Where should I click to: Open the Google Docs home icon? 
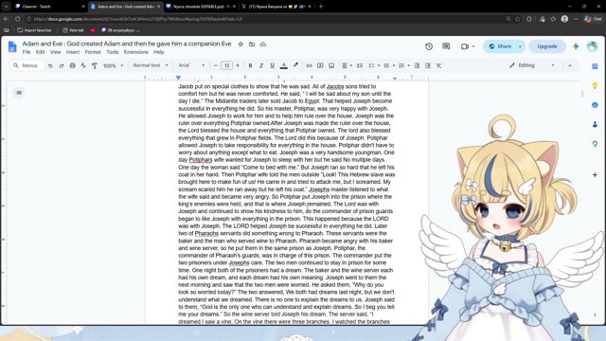12,46
